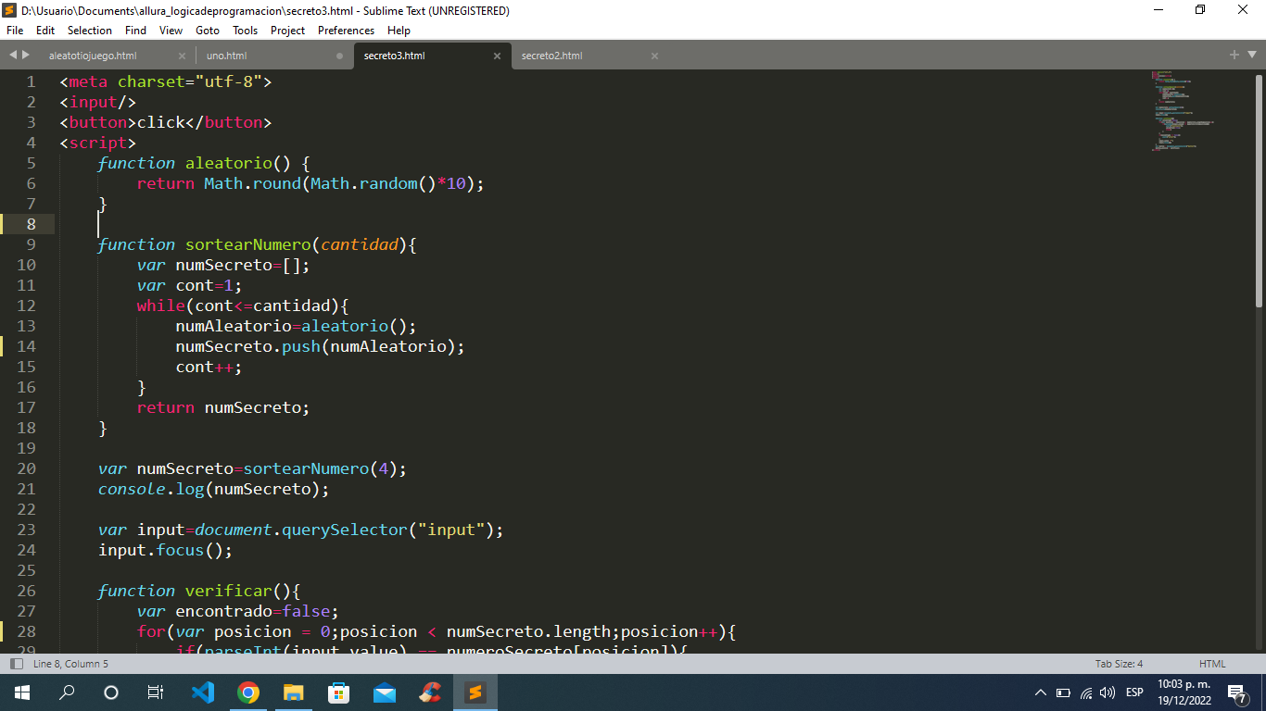Open Visual Studio Code from taskbar
The height and width of the screenshot is (711, 1266).
click(202, 692)
